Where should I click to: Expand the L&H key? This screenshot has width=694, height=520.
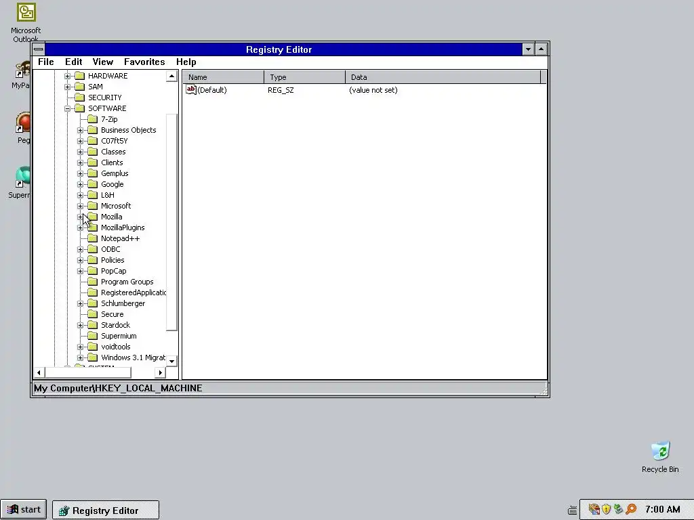click(80, 195)
